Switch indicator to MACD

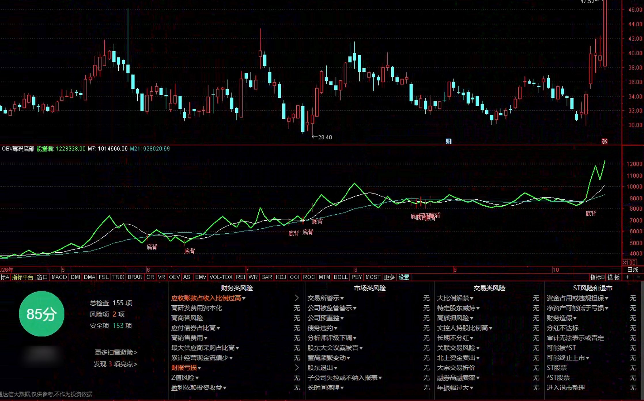(59, 277)
